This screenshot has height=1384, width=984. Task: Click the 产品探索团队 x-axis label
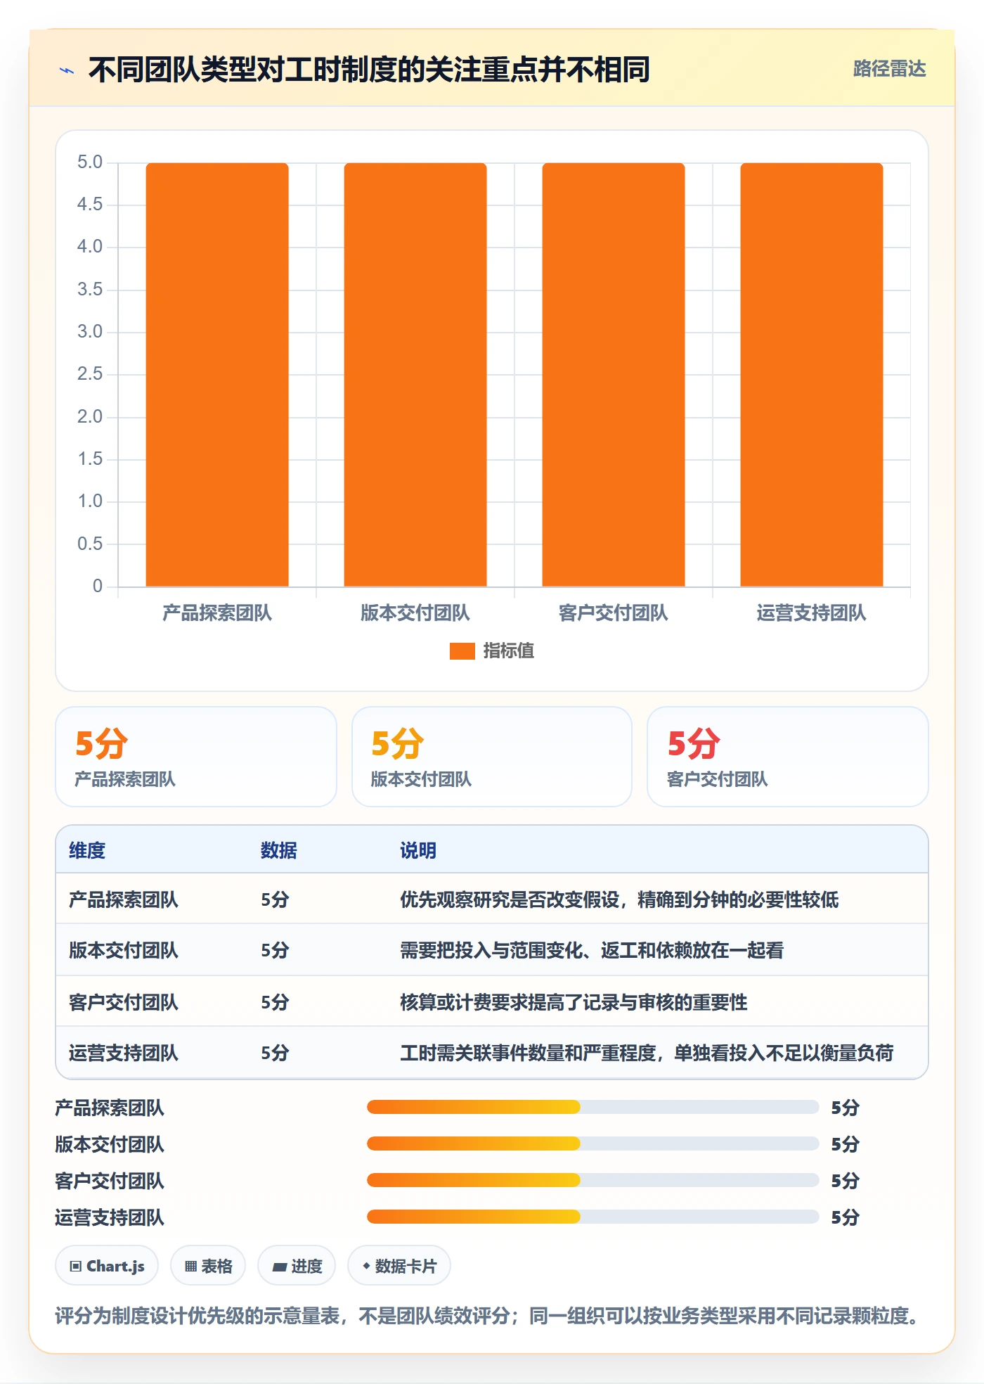217,613
